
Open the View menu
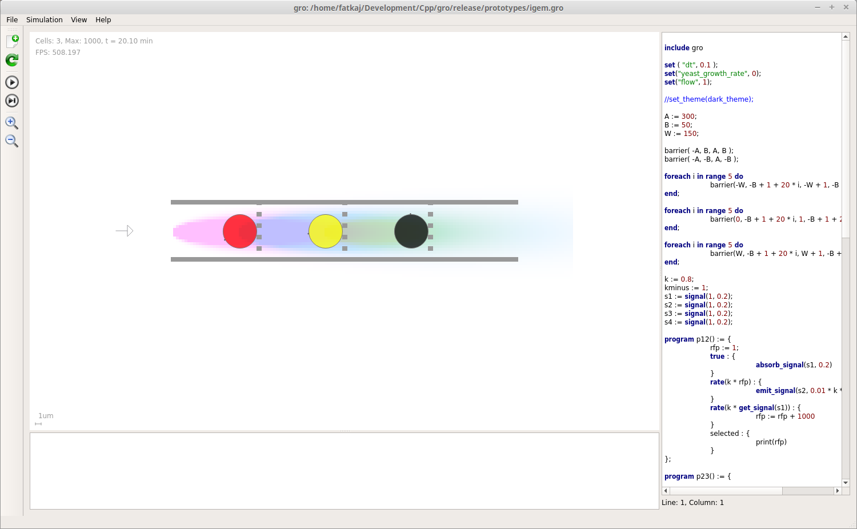pyautogui.click(x=79, y=19)
